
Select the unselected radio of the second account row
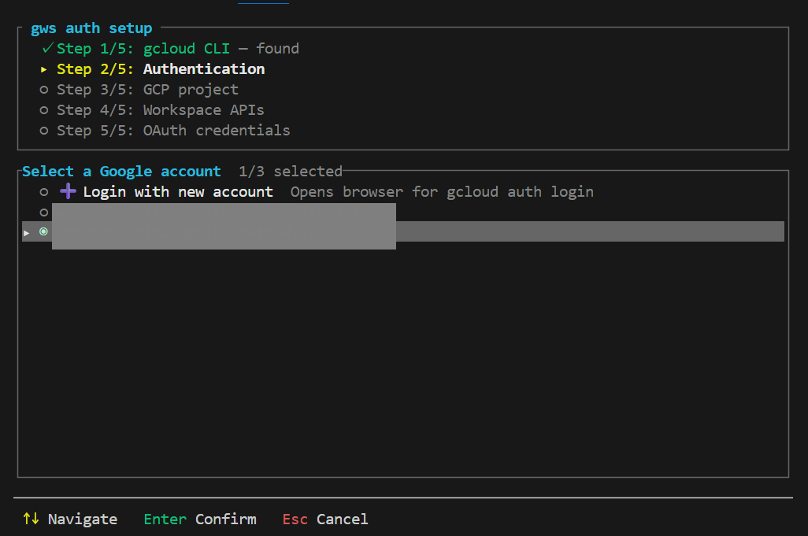(x=44, y=213)
